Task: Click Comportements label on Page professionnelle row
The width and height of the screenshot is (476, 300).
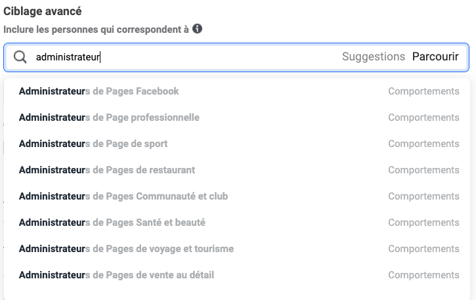Action: [x=423, y=118]
